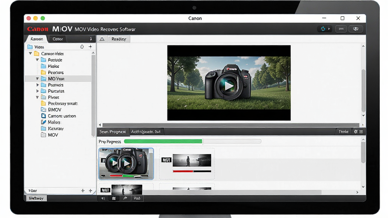This screenshot has height=218, width=388.
Task: Click the document icon of the bottom MOV item
Action: (x=44, y=135)
